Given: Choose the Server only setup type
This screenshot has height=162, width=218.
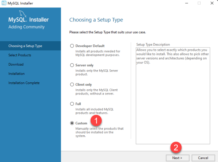Looking at the screenshot, I should coord(72,65).
